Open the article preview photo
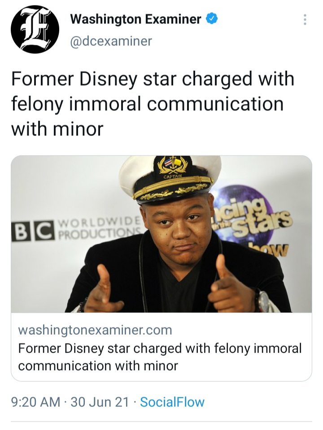 point(161,234)
